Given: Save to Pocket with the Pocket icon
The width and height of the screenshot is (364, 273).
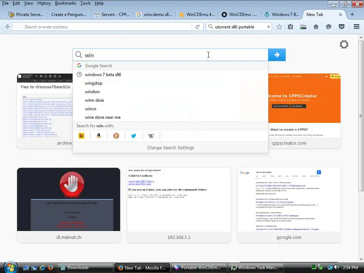Looking at the screenshot, I should tap(342, 27).
